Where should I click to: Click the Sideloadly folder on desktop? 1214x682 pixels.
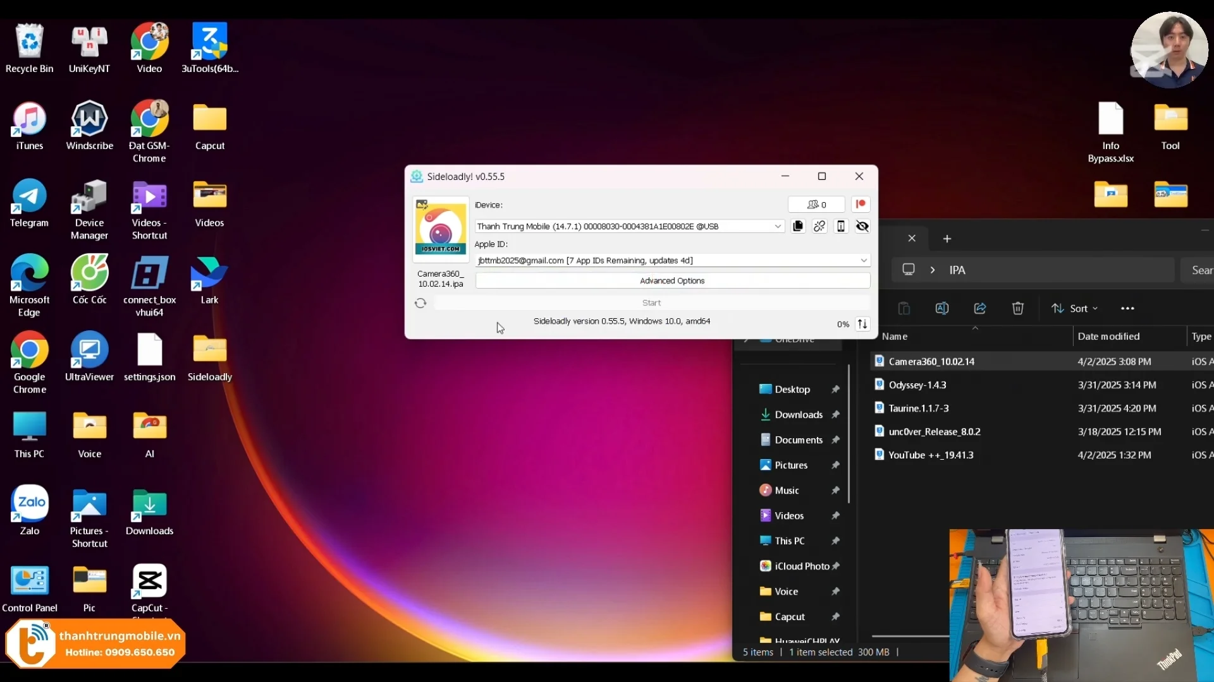coord(210,357)
